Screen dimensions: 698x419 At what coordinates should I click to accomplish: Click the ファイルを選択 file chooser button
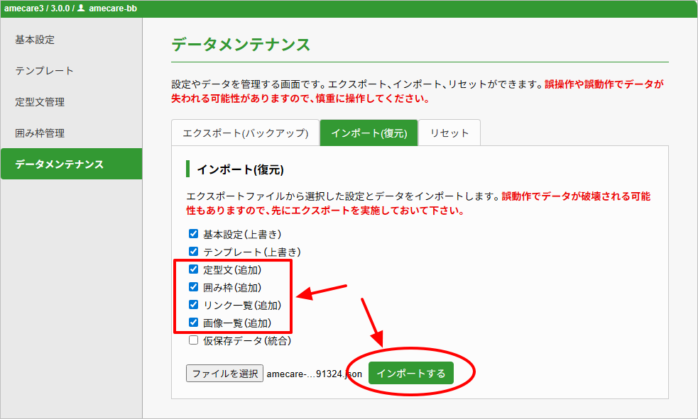[x=224, y=374]
